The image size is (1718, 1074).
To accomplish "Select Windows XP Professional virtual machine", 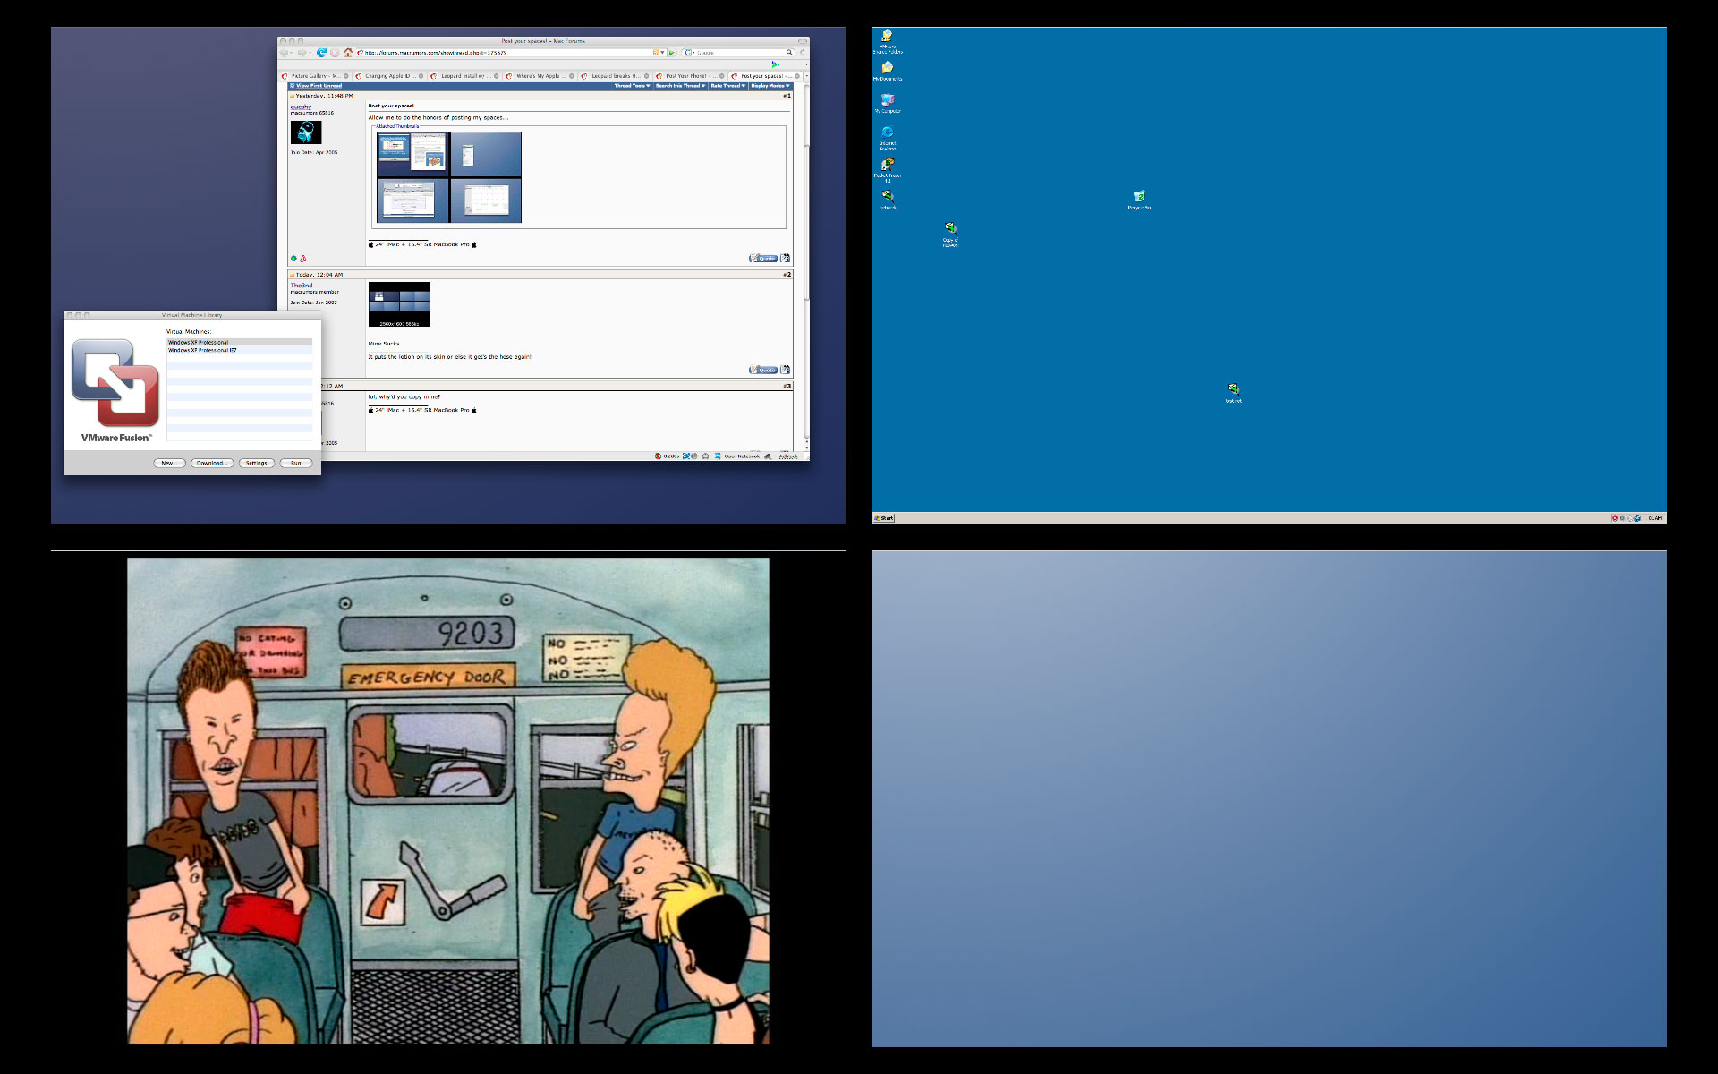I will coord(239,342).
